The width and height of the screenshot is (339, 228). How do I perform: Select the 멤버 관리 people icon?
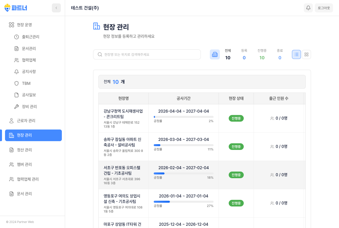[11, 164]
